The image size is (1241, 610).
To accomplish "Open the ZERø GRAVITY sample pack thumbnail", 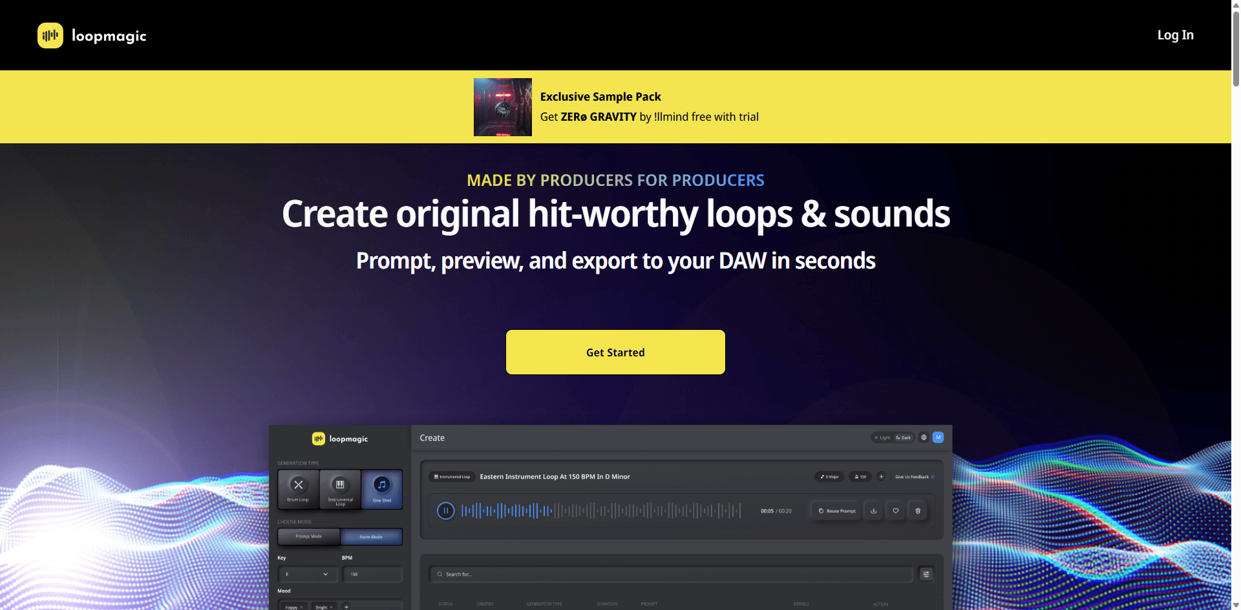I will (502, 107).
